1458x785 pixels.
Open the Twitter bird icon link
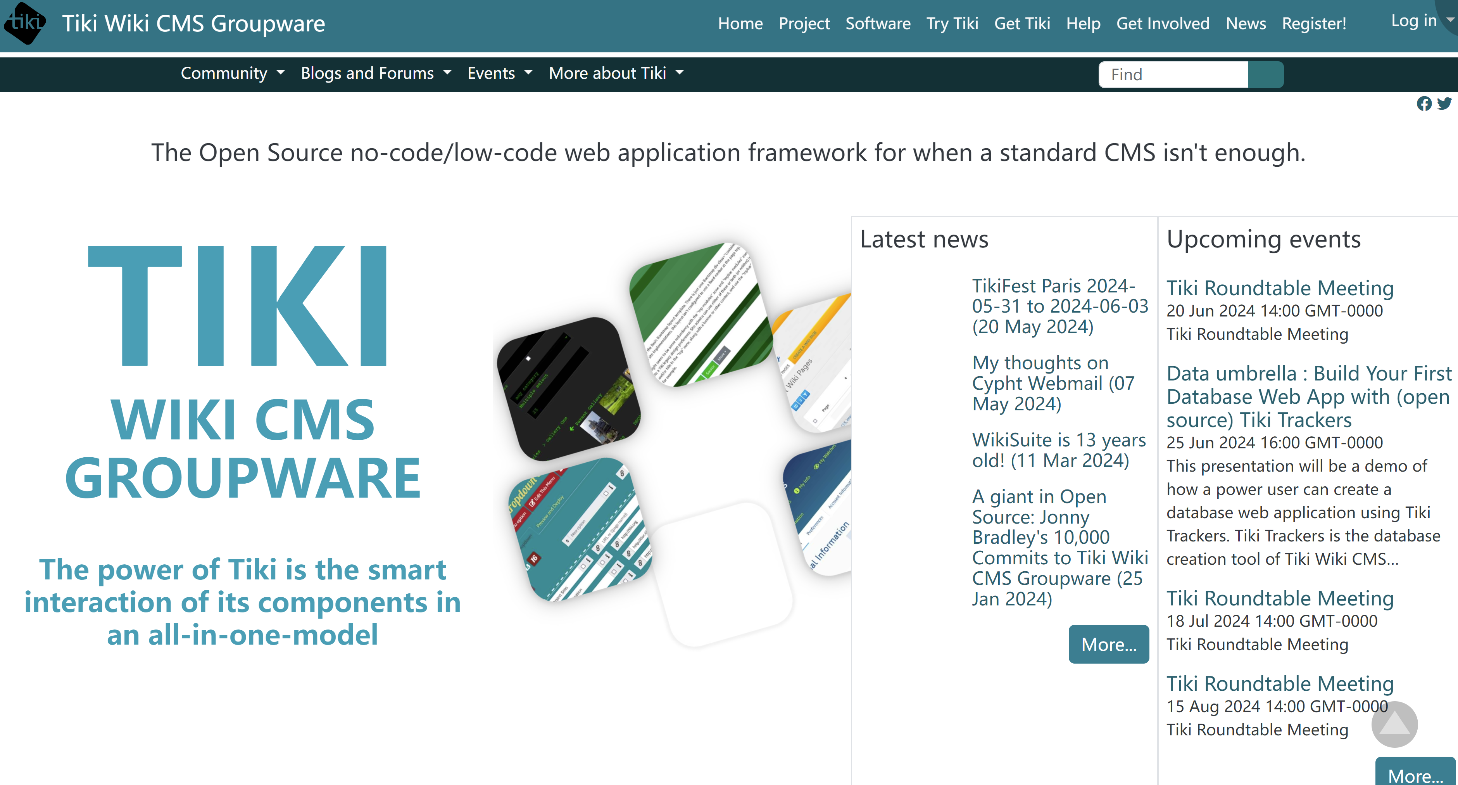coord(1444,103)
